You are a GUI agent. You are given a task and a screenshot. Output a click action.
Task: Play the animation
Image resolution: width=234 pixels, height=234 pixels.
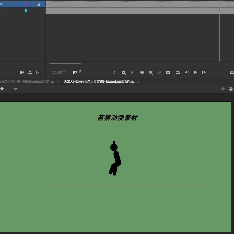(195, 72)
